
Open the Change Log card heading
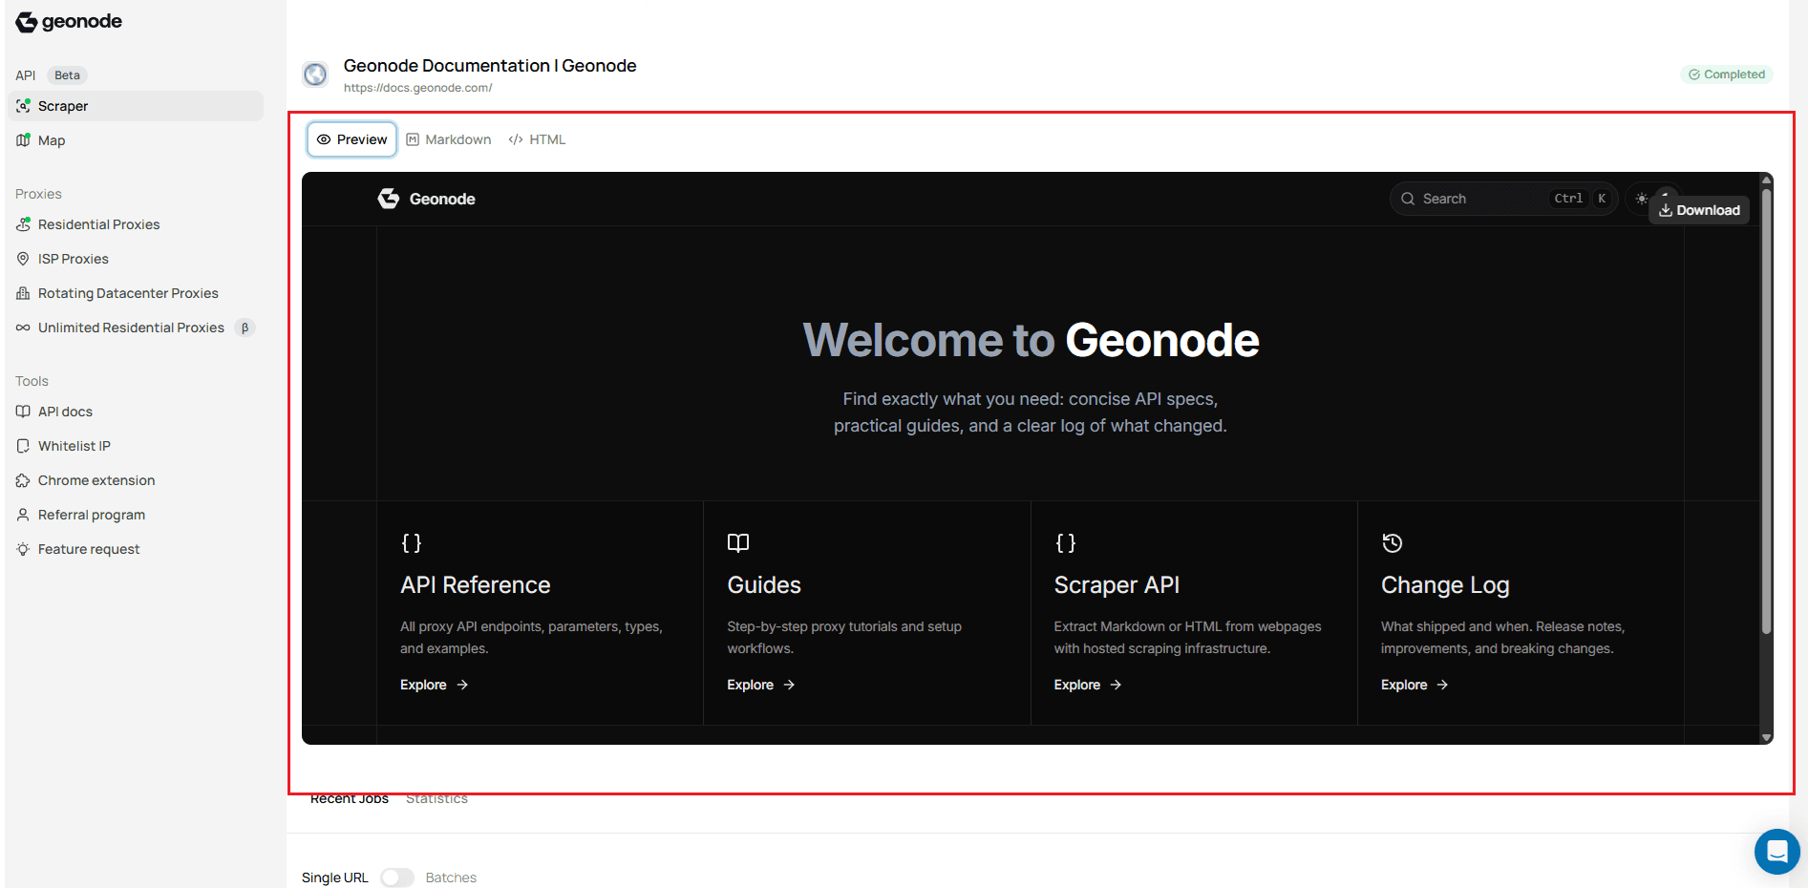(x=1445, y=585)
